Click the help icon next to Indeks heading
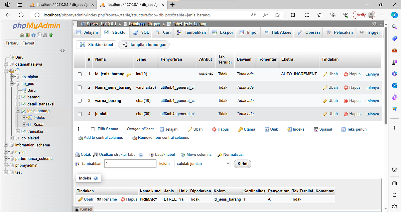The width and height of the screenshot is (401, 212). point(96,179)
